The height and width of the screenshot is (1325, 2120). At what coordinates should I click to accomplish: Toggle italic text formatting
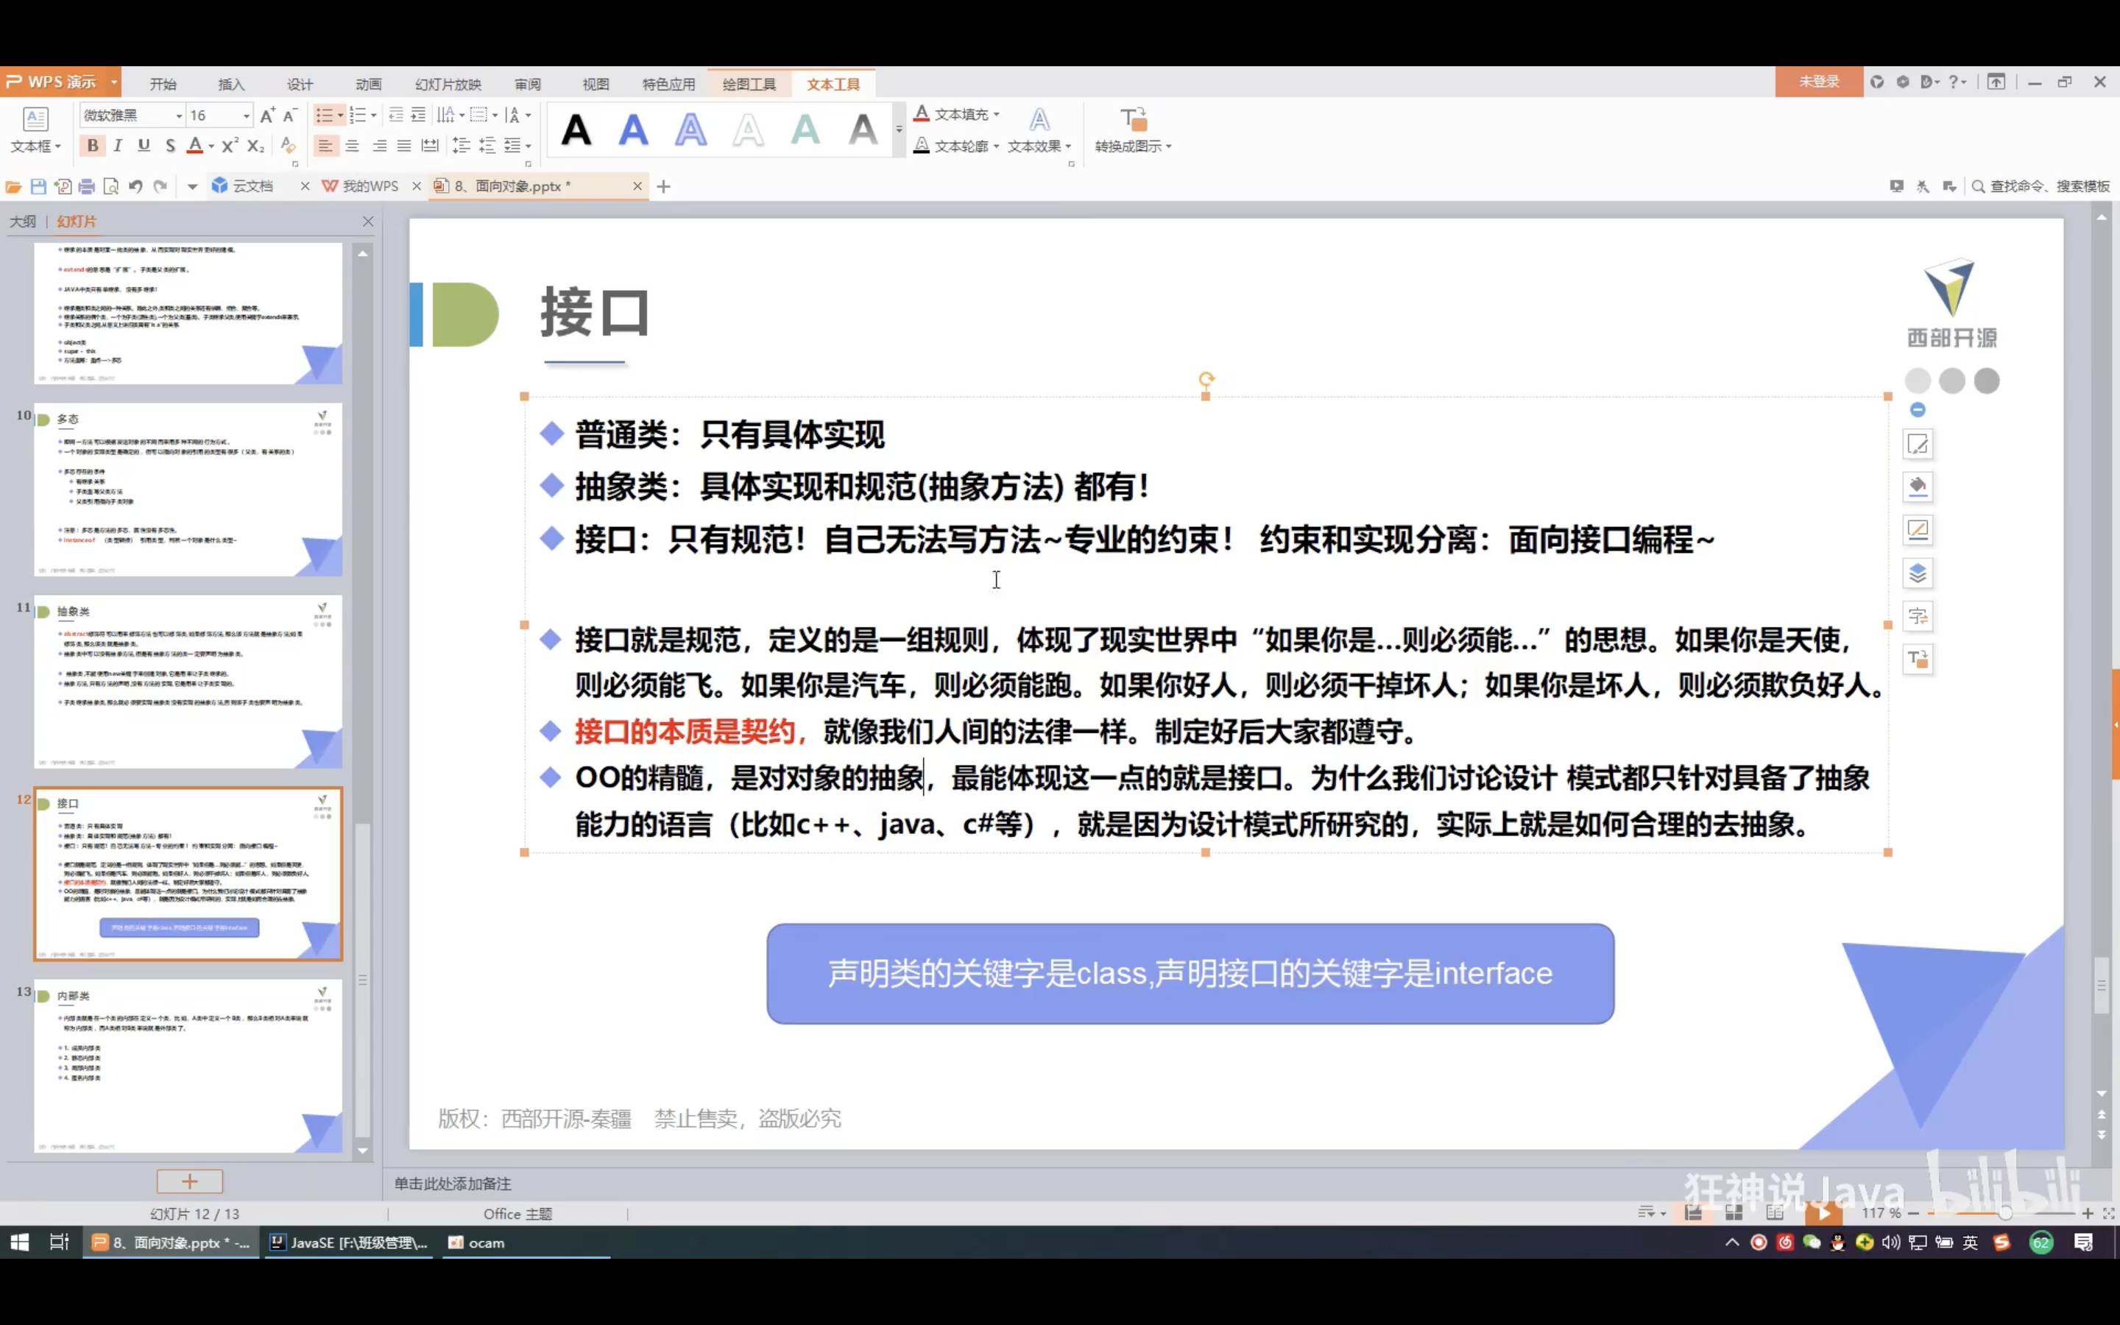click(x=117, y=146)
